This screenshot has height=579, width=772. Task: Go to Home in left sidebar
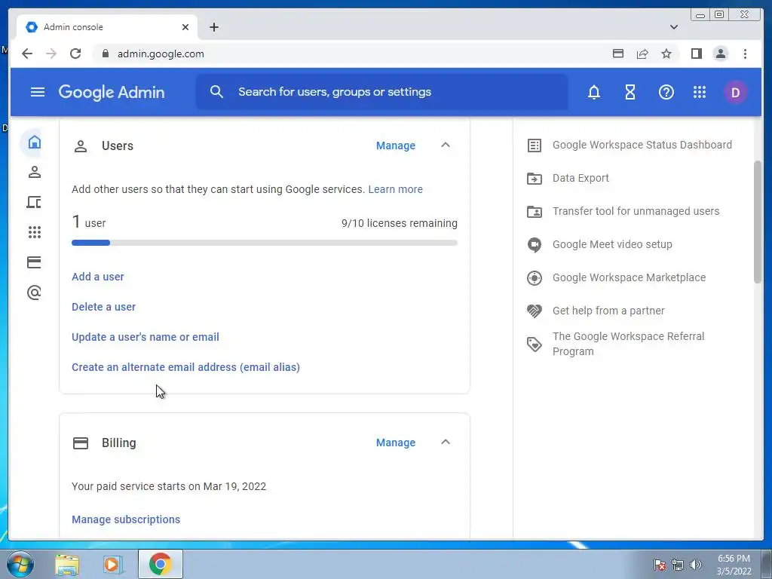(35, 142)
